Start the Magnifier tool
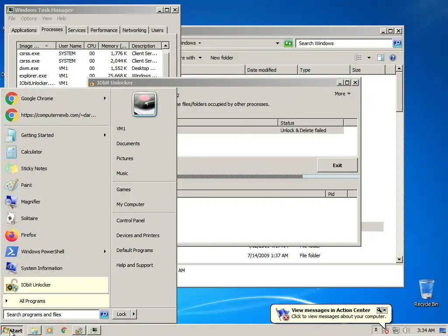The height and width of the screenshot is (336, 448). [56, 201]
